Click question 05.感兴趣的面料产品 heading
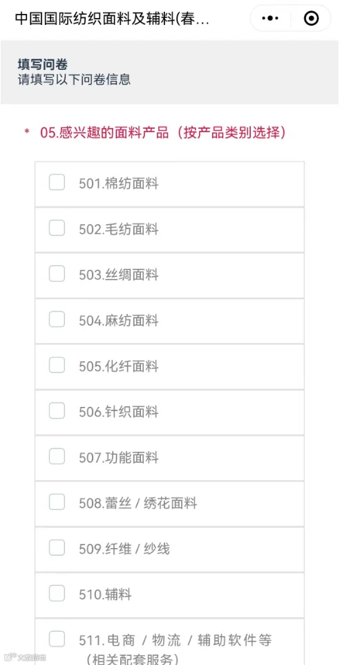 [x=163, y=132]
